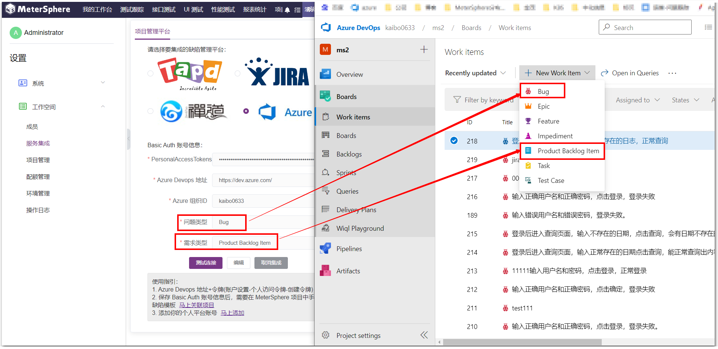Open Artifacts in the Azure DevOps sidebar
718x349 pixels.
[348, 271]
